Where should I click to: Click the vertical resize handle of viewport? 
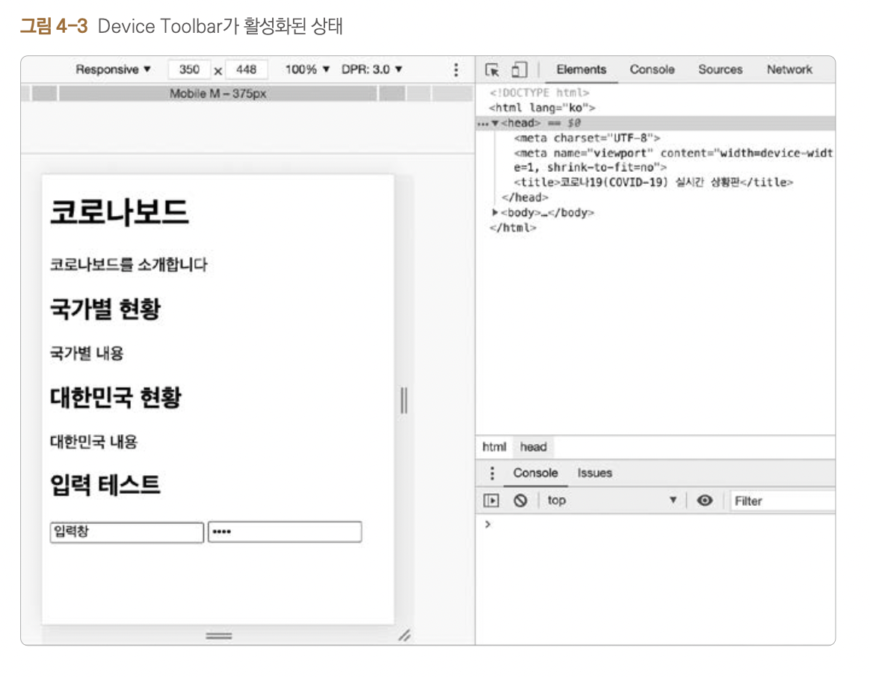[404, 400]
